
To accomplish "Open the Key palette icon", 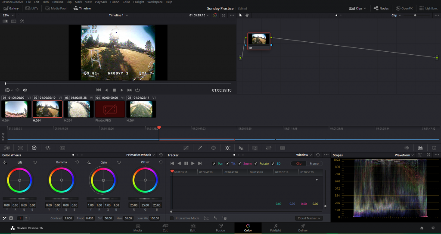I will click(255, 148).
